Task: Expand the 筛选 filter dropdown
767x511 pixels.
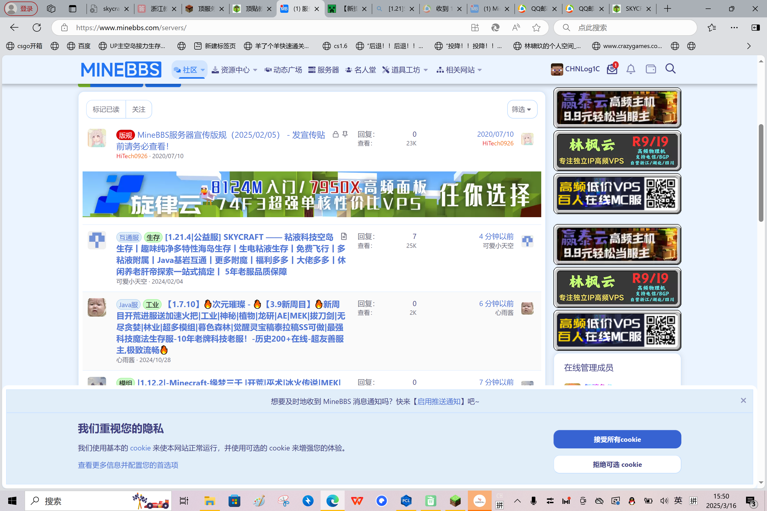Action: pos(522,110)
